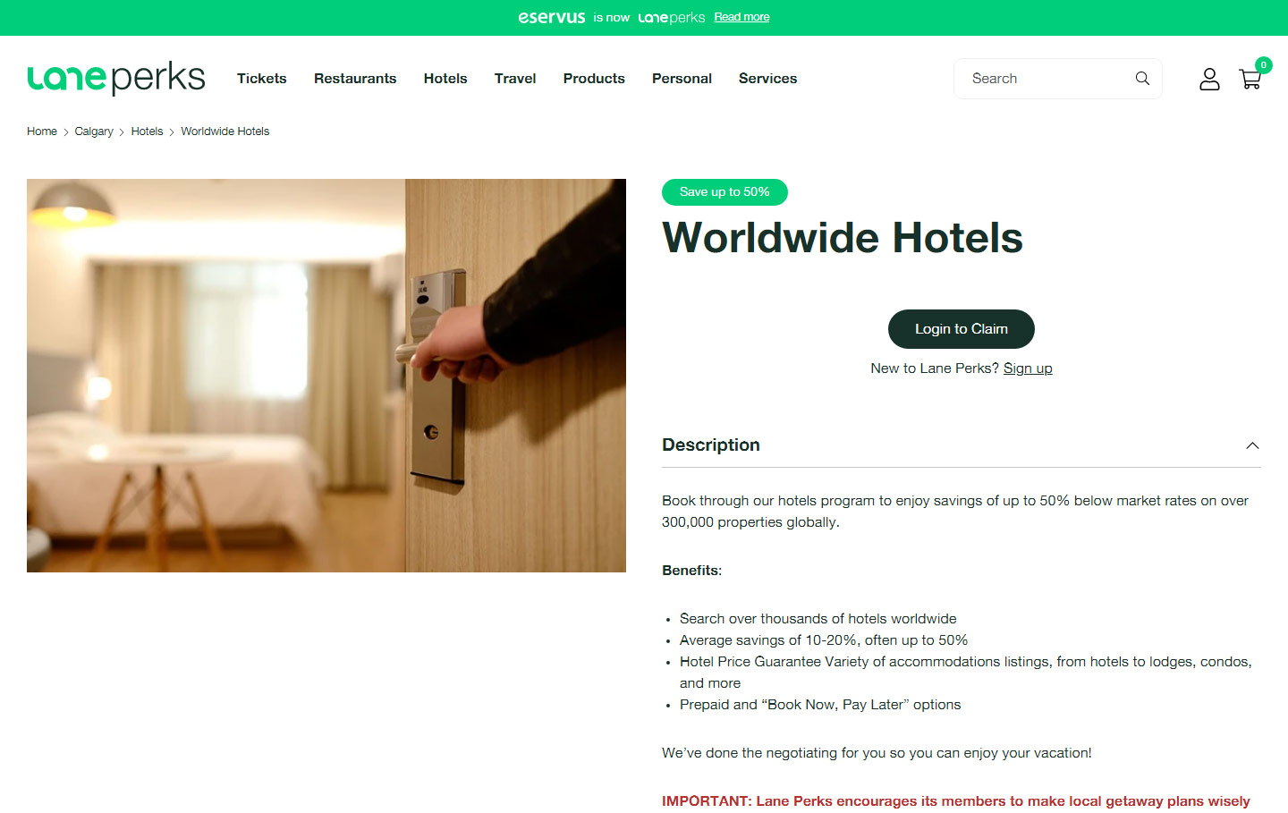Open the Tickets menu

pyautogui.click(x=262, y=79)
